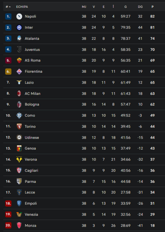Click the AS Roma crest
The image size is (165, 232).
[x=19, y=60]
